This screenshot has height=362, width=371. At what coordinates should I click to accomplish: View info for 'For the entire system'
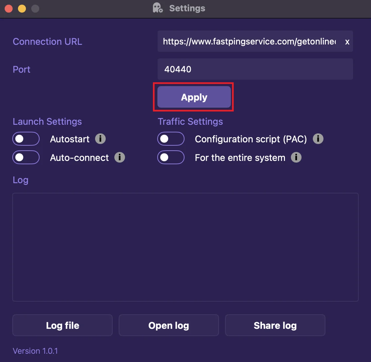[296, 157]
